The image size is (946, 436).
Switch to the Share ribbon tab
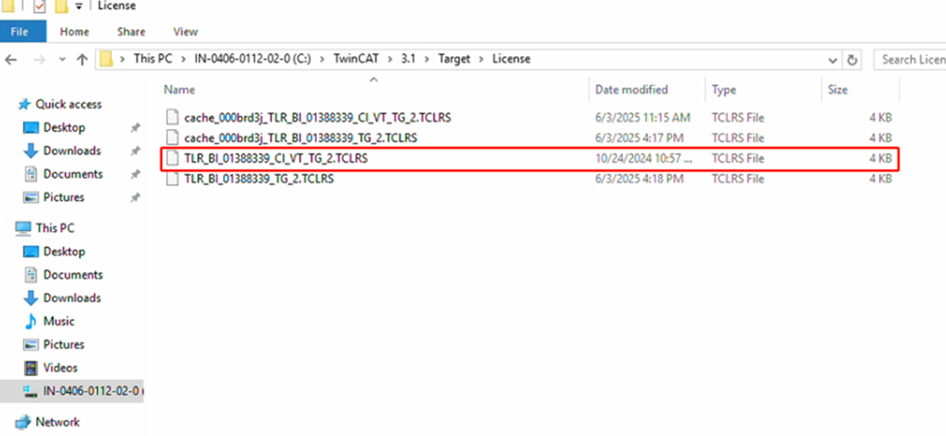(x=131, y=32)
